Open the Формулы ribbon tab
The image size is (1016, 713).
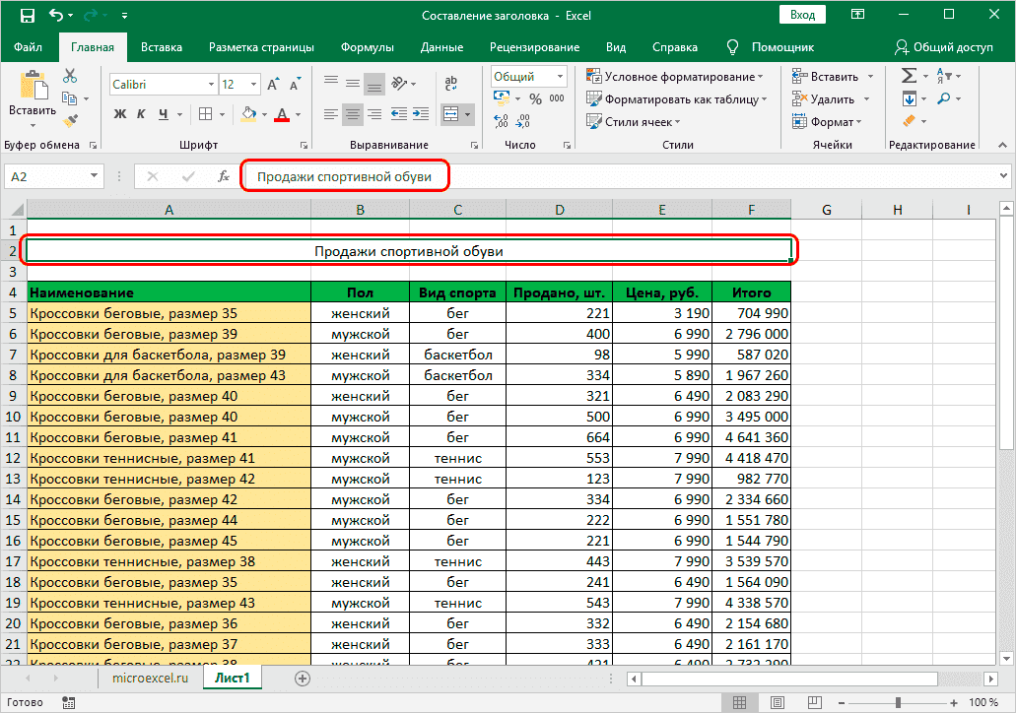[x=367, y=46]
